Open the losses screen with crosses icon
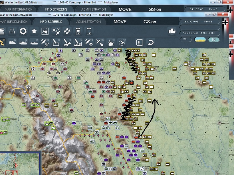This screenshot has height=175, width=234. click(x=12, y=31)
